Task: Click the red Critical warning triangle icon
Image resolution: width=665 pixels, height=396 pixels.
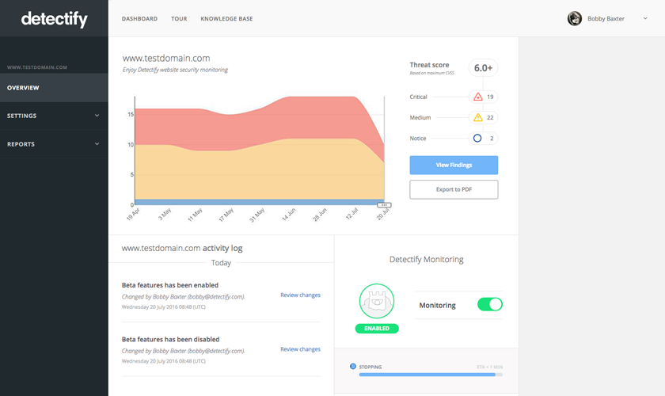Action: [x=478, y=97]
